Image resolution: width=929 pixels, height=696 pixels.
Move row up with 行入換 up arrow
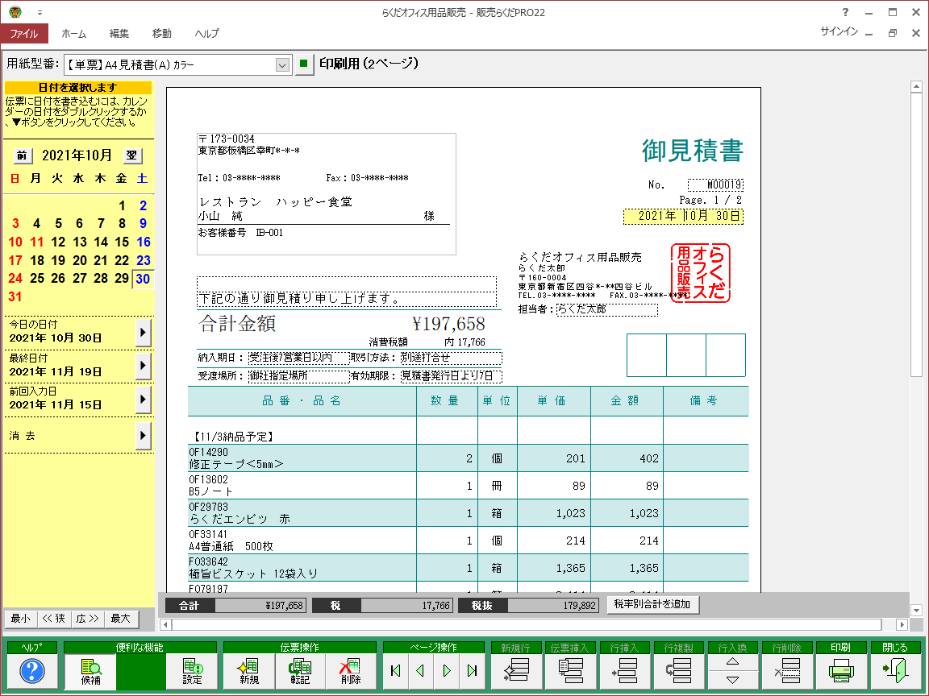tap(733, 661)
